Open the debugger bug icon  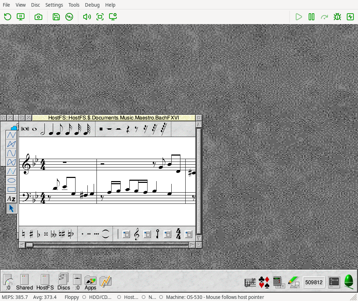coord(337,17)
